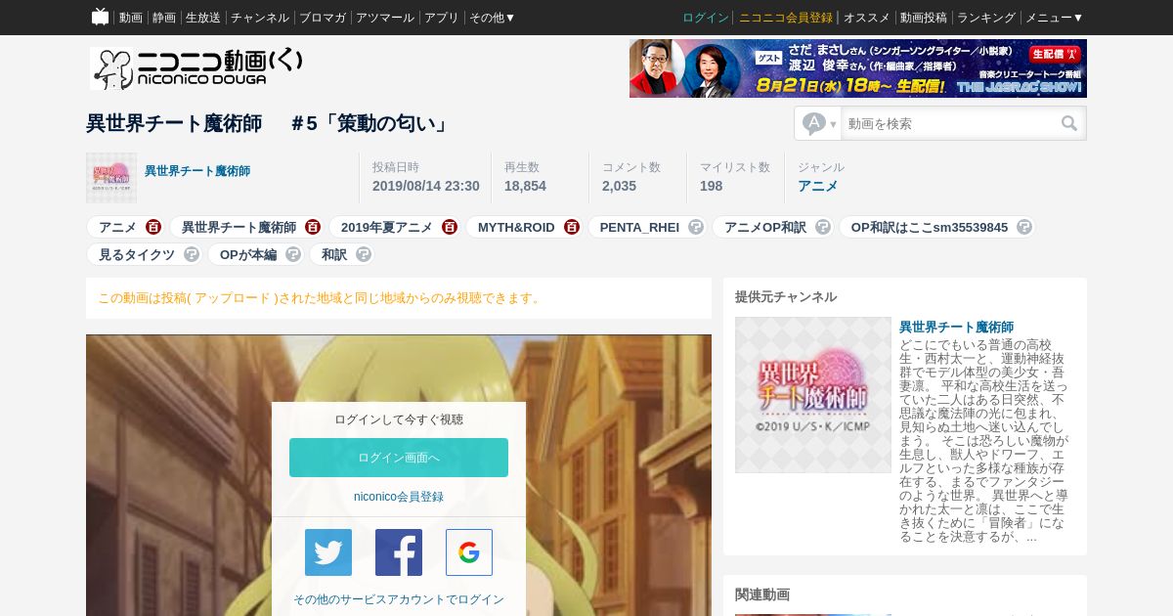Click the ログイン画面へ button

tap(399, 458)
